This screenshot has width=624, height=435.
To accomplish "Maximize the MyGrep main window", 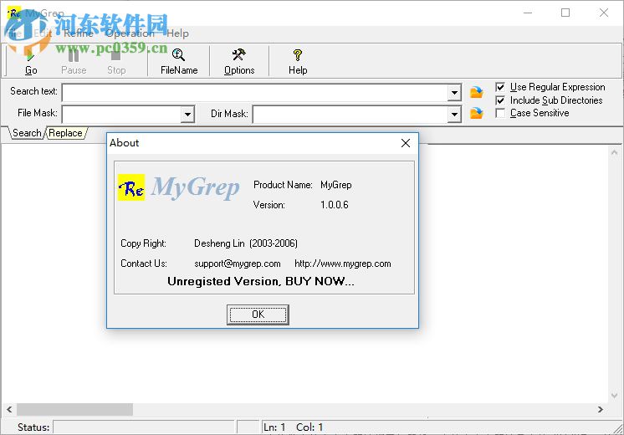I will pos(565,13).
